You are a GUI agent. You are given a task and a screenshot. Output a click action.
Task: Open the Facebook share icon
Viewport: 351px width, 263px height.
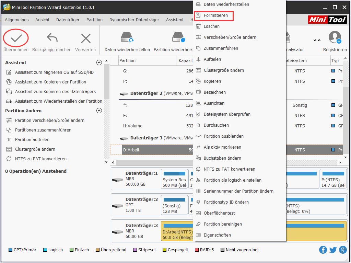coord(323,250)
